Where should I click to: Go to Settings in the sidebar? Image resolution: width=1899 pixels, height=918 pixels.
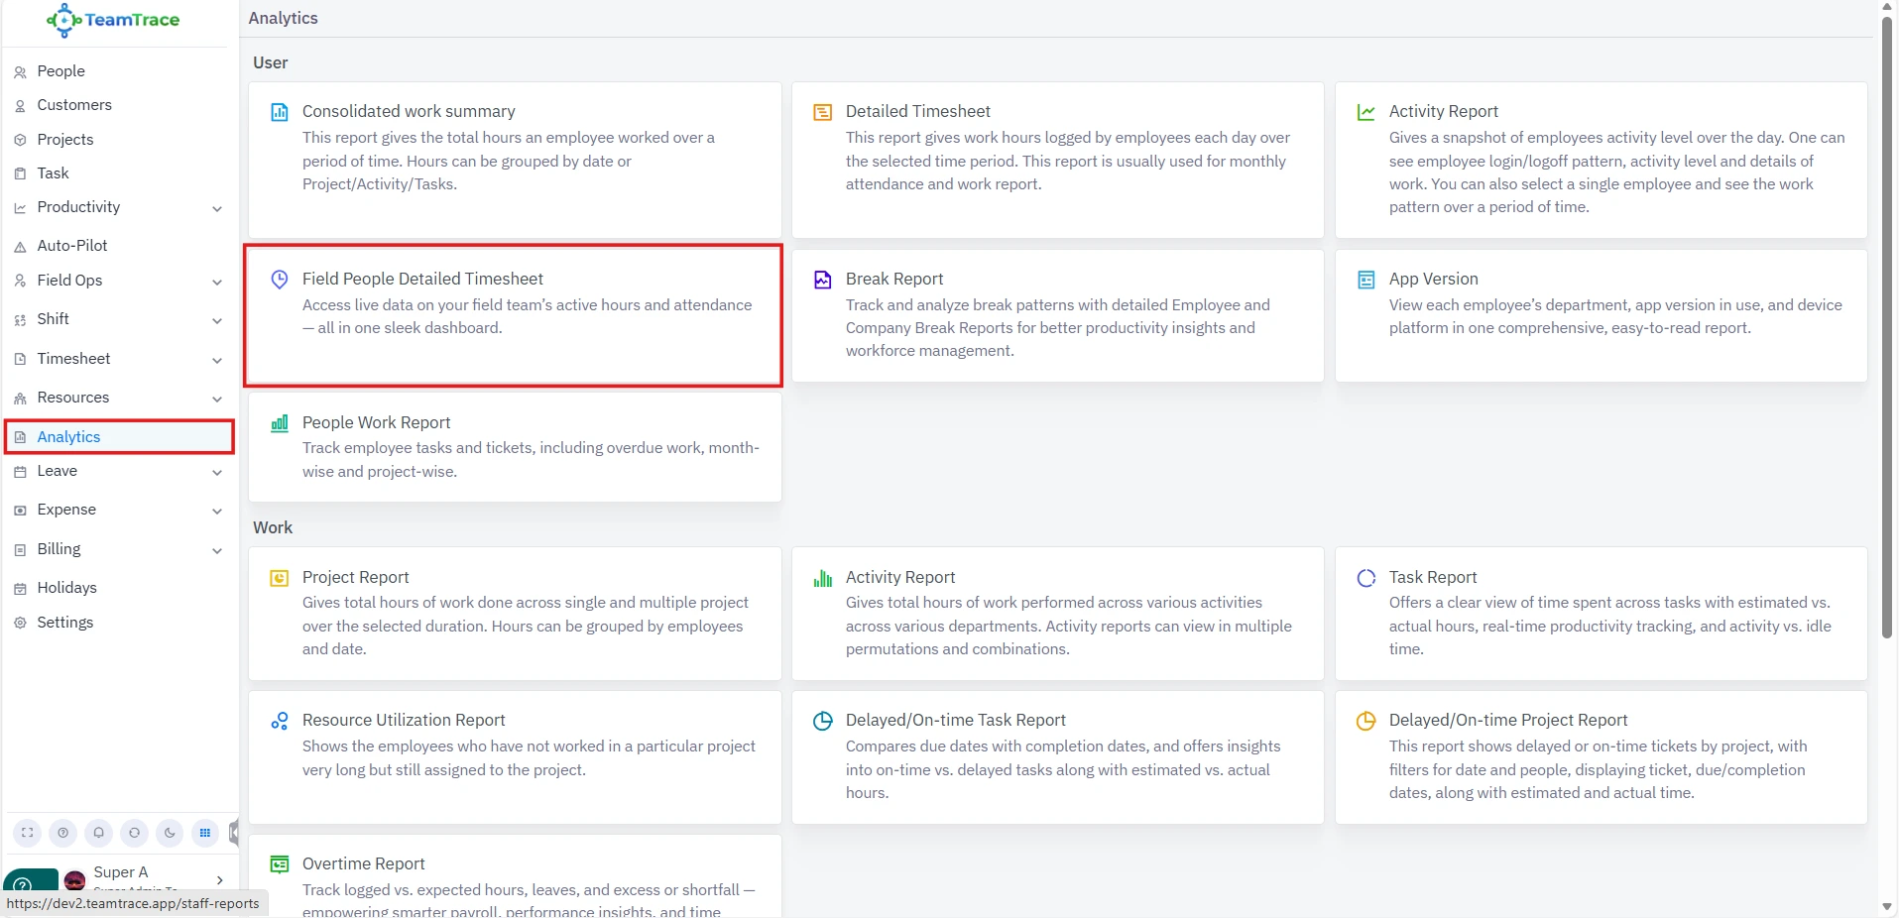tap(65, 623)
